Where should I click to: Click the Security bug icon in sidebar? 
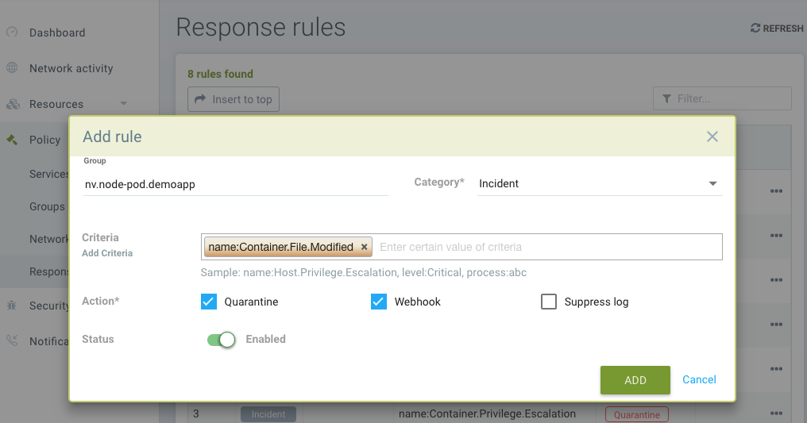12,306
